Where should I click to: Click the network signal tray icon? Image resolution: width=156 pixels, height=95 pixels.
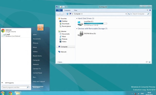tap(138, 94)
